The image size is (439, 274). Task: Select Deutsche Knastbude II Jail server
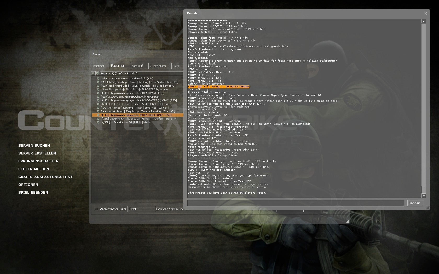[x=137, y=118]
